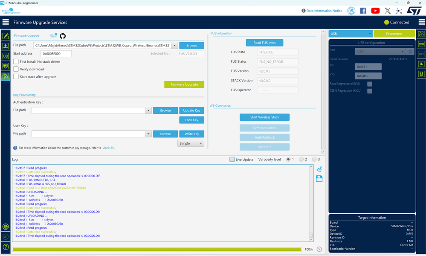Enable First install: No stack delete
Image resolution: width=426 pixels, height=256 pixels.
click(16, 61)
